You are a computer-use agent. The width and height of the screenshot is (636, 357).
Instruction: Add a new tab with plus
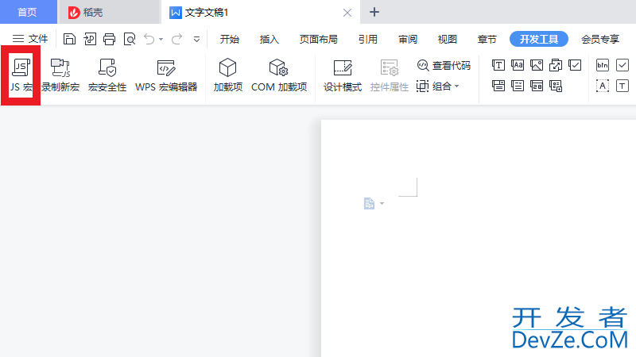pyautogui.click(x=374, y=12)
